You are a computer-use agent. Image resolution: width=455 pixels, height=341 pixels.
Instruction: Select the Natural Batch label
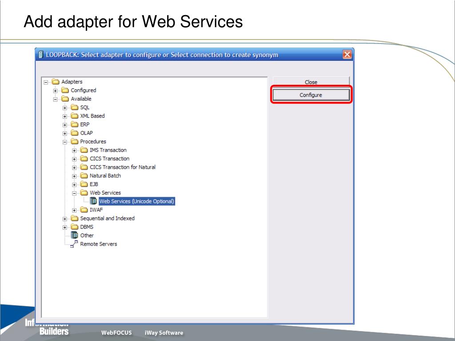point(105,175)
